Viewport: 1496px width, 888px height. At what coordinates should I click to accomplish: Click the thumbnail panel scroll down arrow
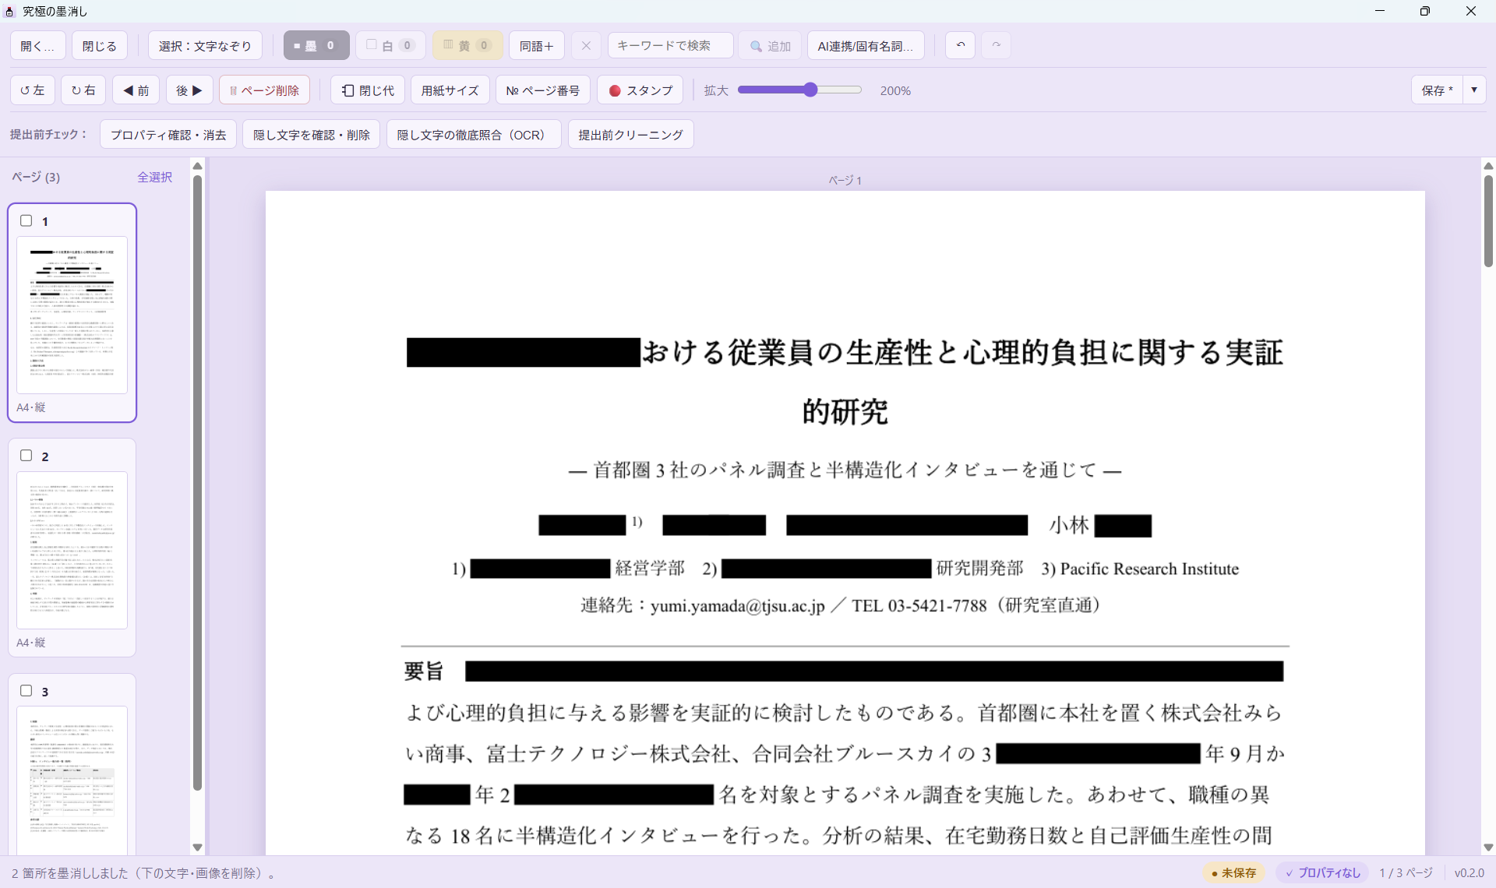[x=197, y=847]
